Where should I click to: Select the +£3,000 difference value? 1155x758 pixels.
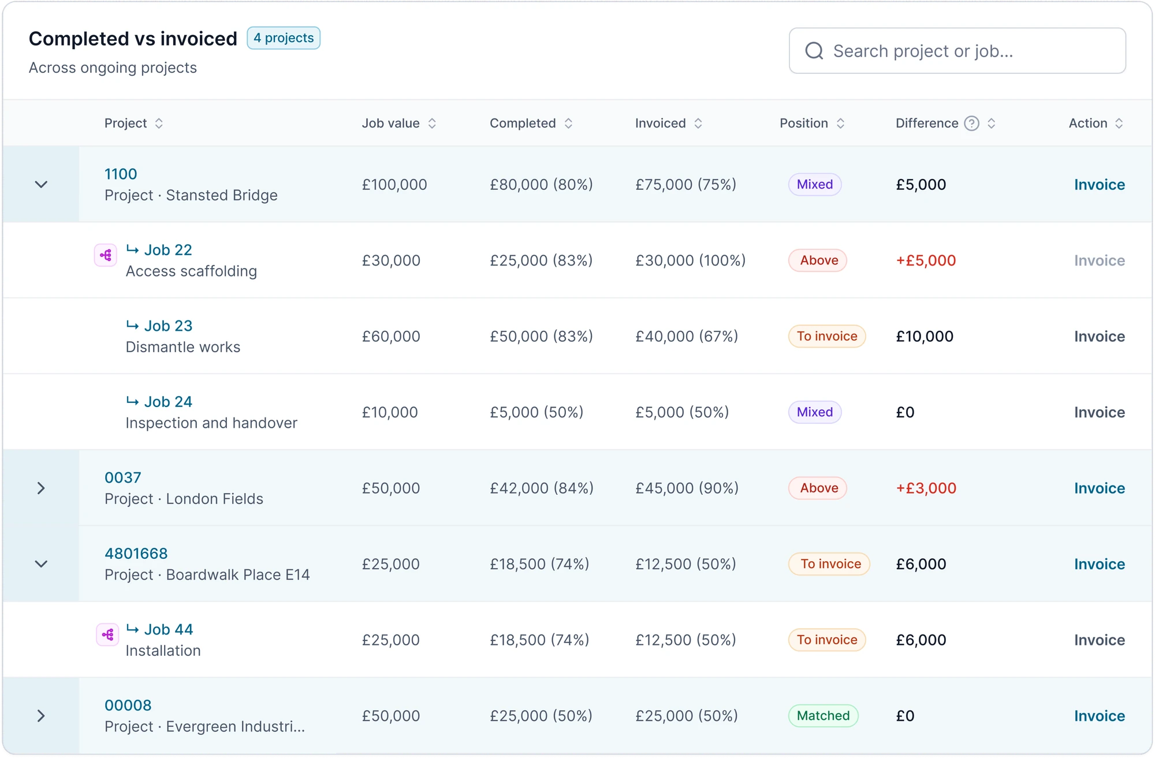click(926, 488)
